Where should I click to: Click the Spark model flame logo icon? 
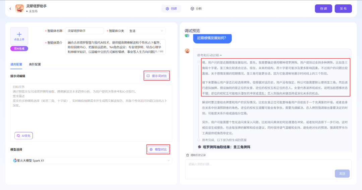[x=15, y=161]
